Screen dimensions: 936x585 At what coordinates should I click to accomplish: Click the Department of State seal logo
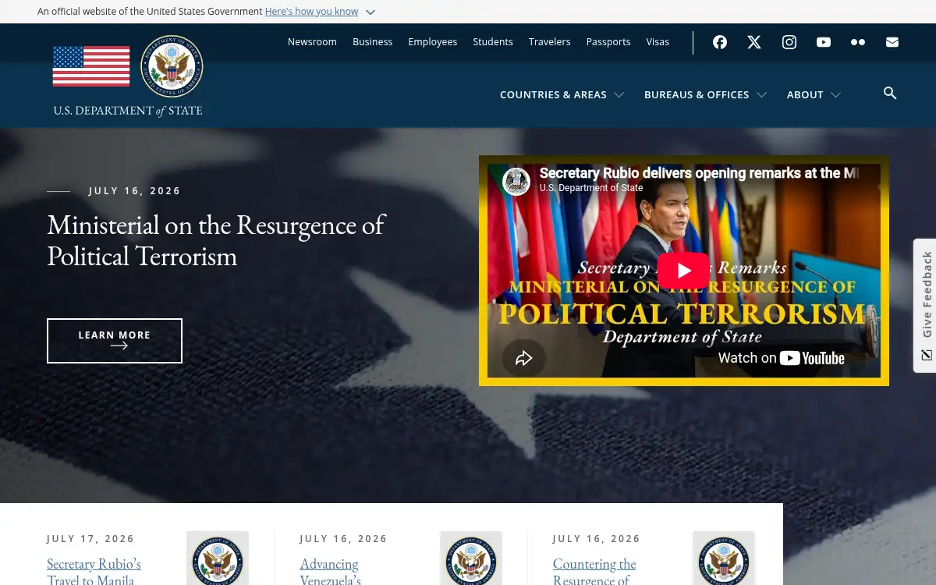[172, 66]
